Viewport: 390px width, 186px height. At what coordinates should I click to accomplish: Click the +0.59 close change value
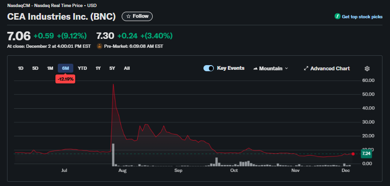[44, 36]
